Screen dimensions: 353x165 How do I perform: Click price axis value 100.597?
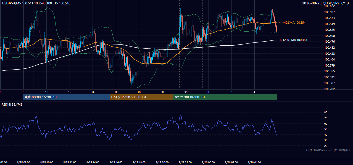pos(330,12)
